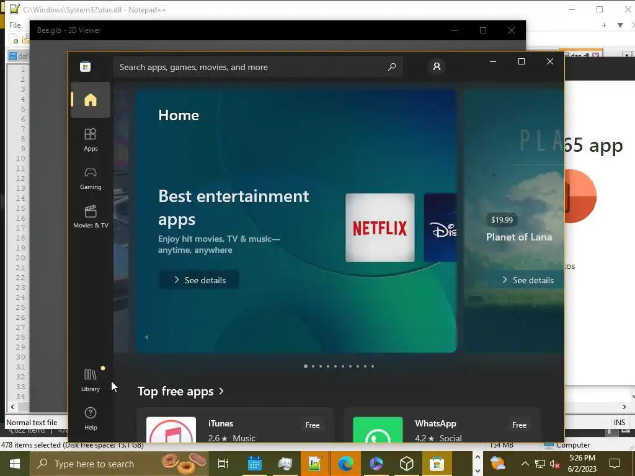Image resolution: width=635 pixels, height=476 pixels.
Task: Go to the Home tab in Store sidebar
Action: click(91, 100)
